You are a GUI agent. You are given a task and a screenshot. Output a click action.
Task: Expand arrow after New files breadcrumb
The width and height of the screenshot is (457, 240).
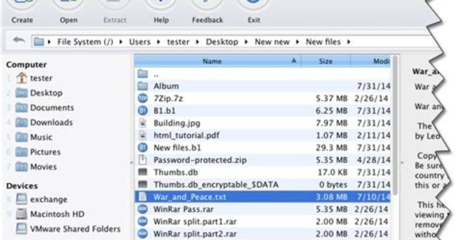click(348, 42)
